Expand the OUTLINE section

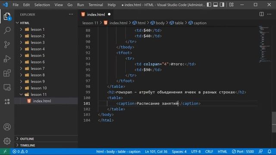tap(17, 139)
